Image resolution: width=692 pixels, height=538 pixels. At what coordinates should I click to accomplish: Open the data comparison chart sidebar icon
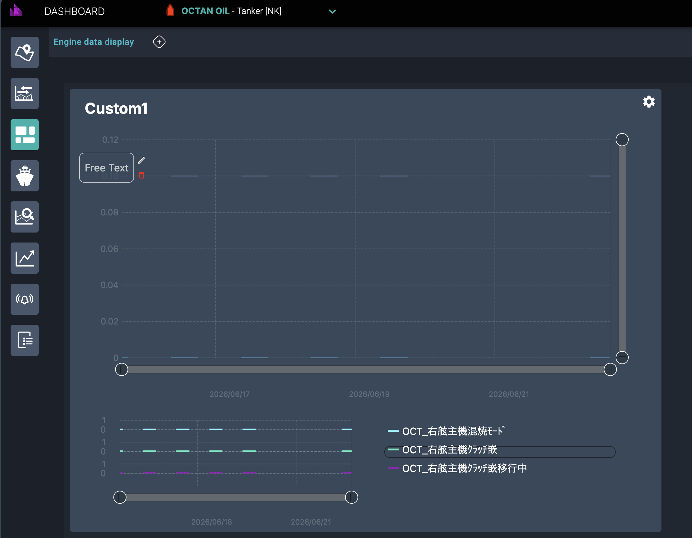tap(24, 94)
